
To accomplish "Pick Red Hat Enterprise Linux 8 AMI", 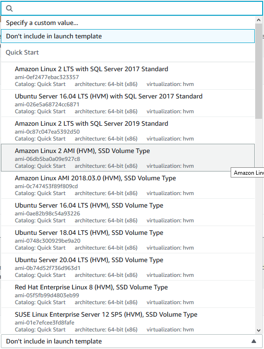I will tap(128, 294).
